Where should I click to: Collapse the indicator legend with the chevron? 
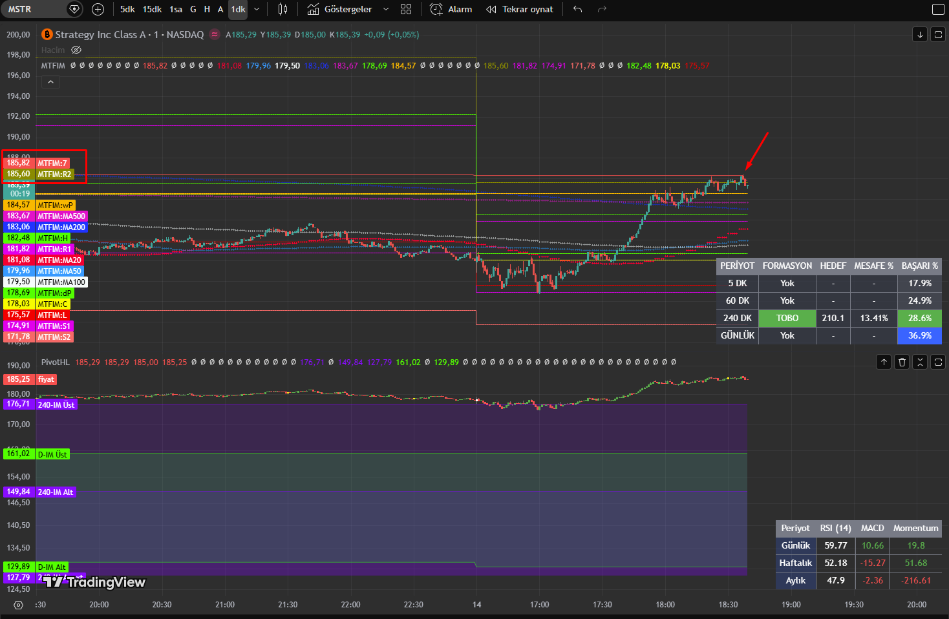[x=50, y=81]
